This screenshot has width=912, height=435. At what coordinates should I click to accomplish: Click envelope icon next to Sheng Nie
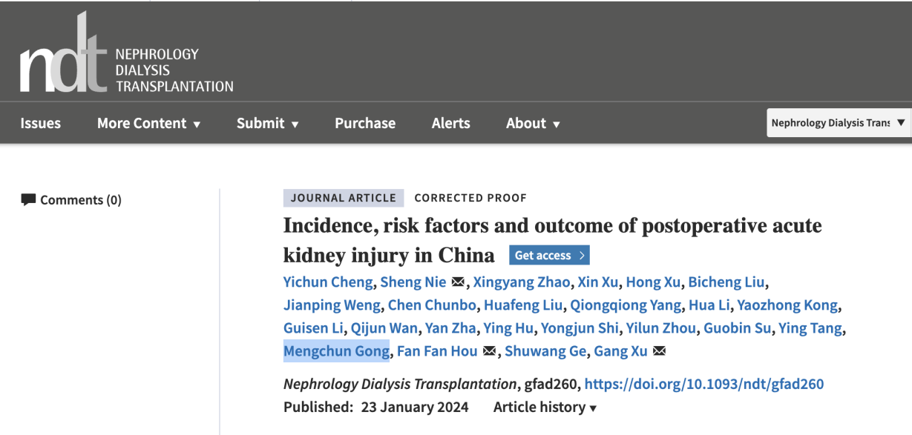point(458,282)
